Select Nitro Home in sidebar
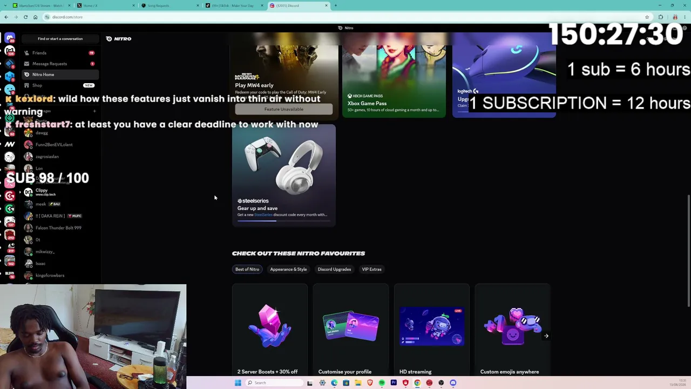Screen dimensions: 691x389 point(59,75)
